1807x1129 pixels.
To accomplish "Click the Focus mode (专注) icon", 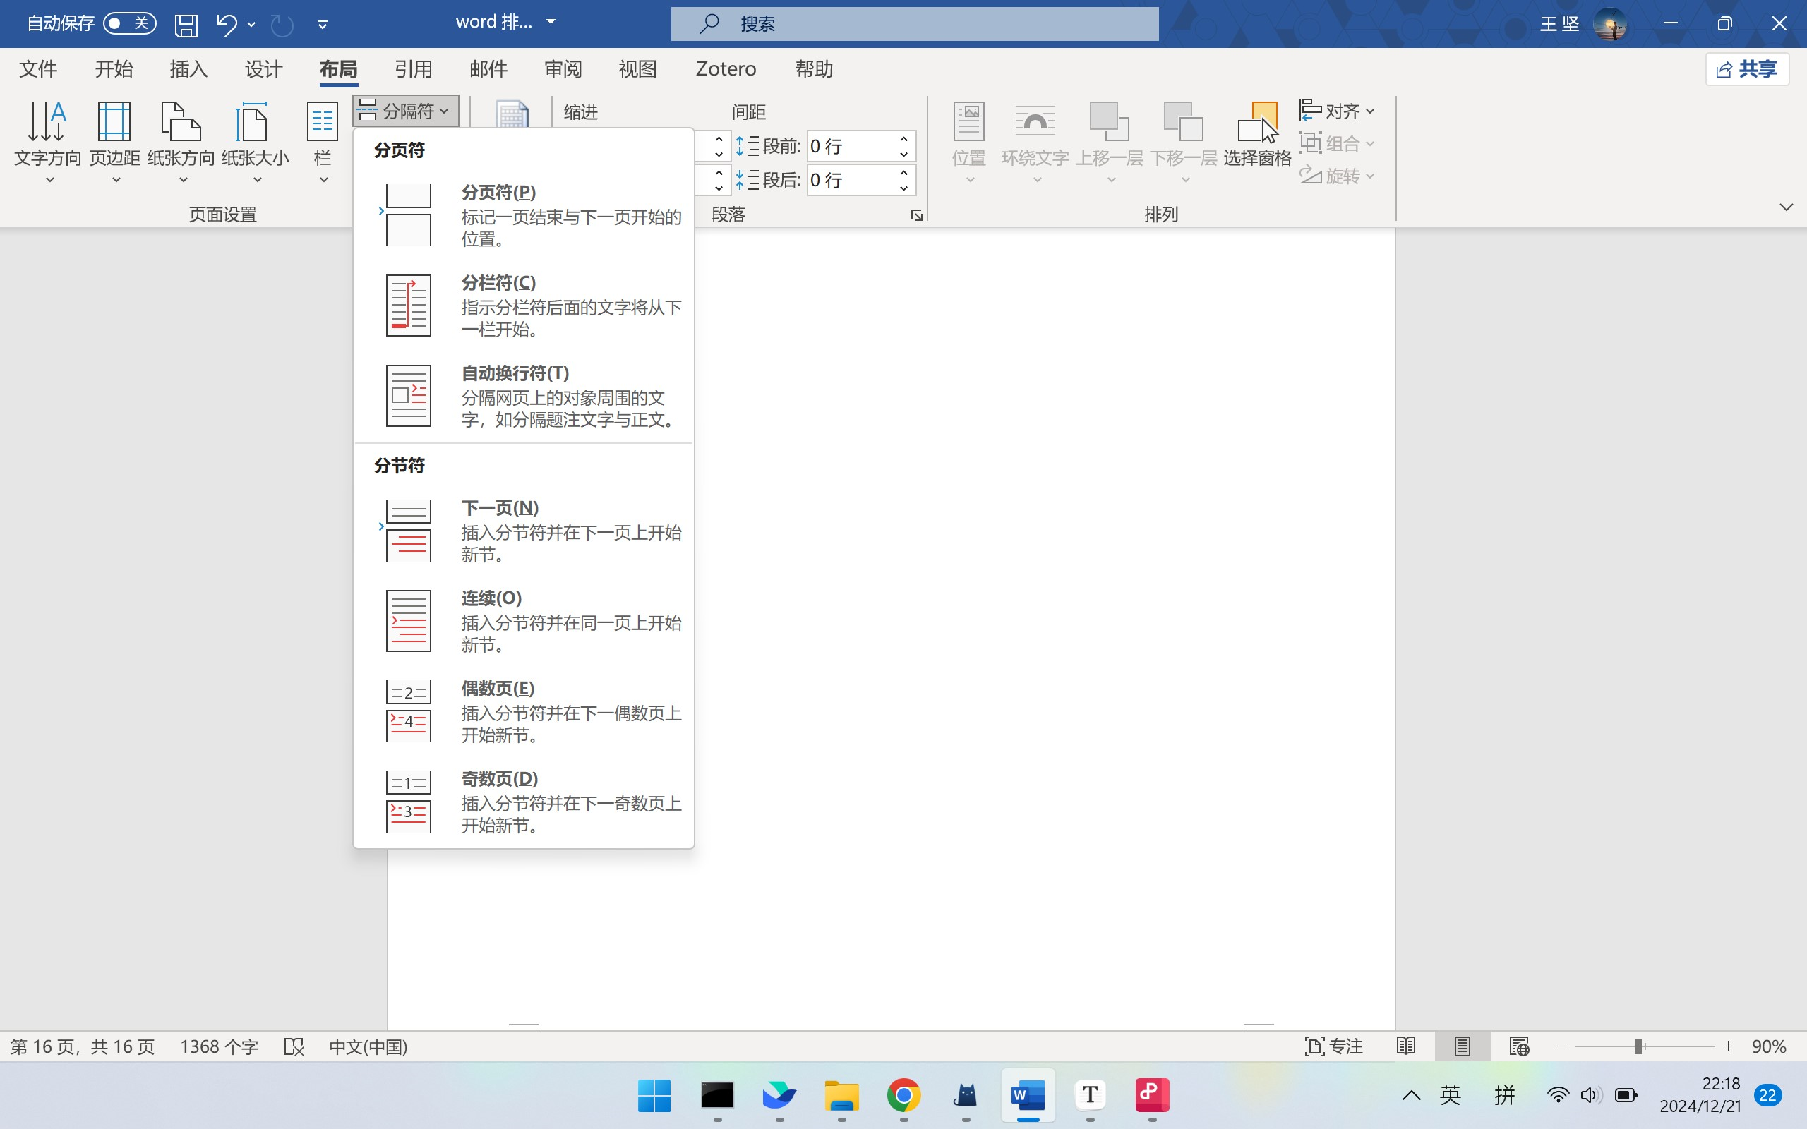I will point(1333,1046).
